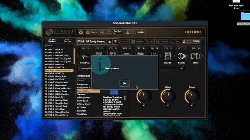Open settings with the gear icon

(81, 32)
